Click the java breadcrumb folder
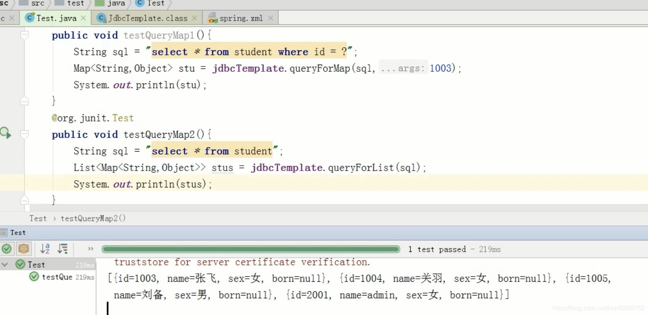 (111, 3)
